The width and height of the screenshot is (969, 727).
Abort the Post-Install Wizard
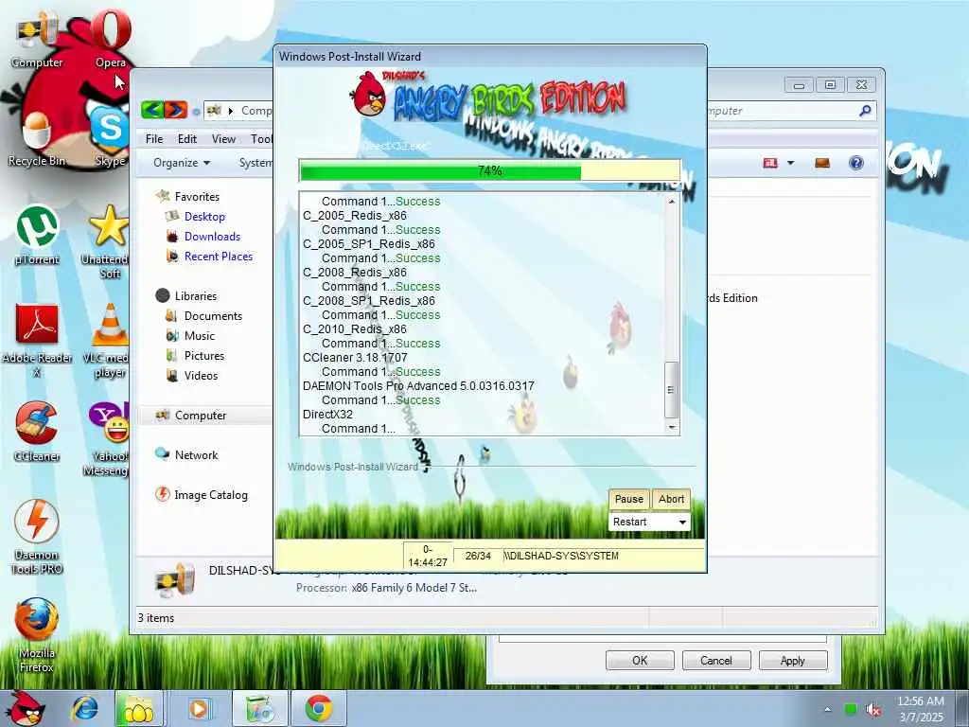coord(671,499)
